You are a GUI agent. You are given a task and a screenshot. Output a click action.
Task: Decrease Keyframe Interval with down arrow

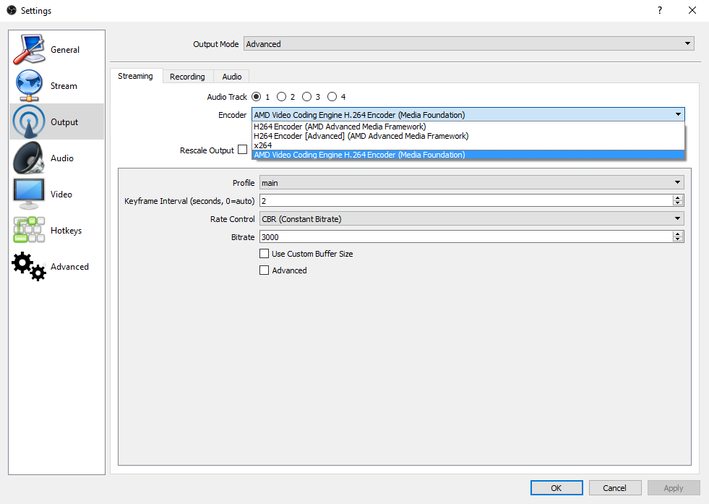pos(677,203)
